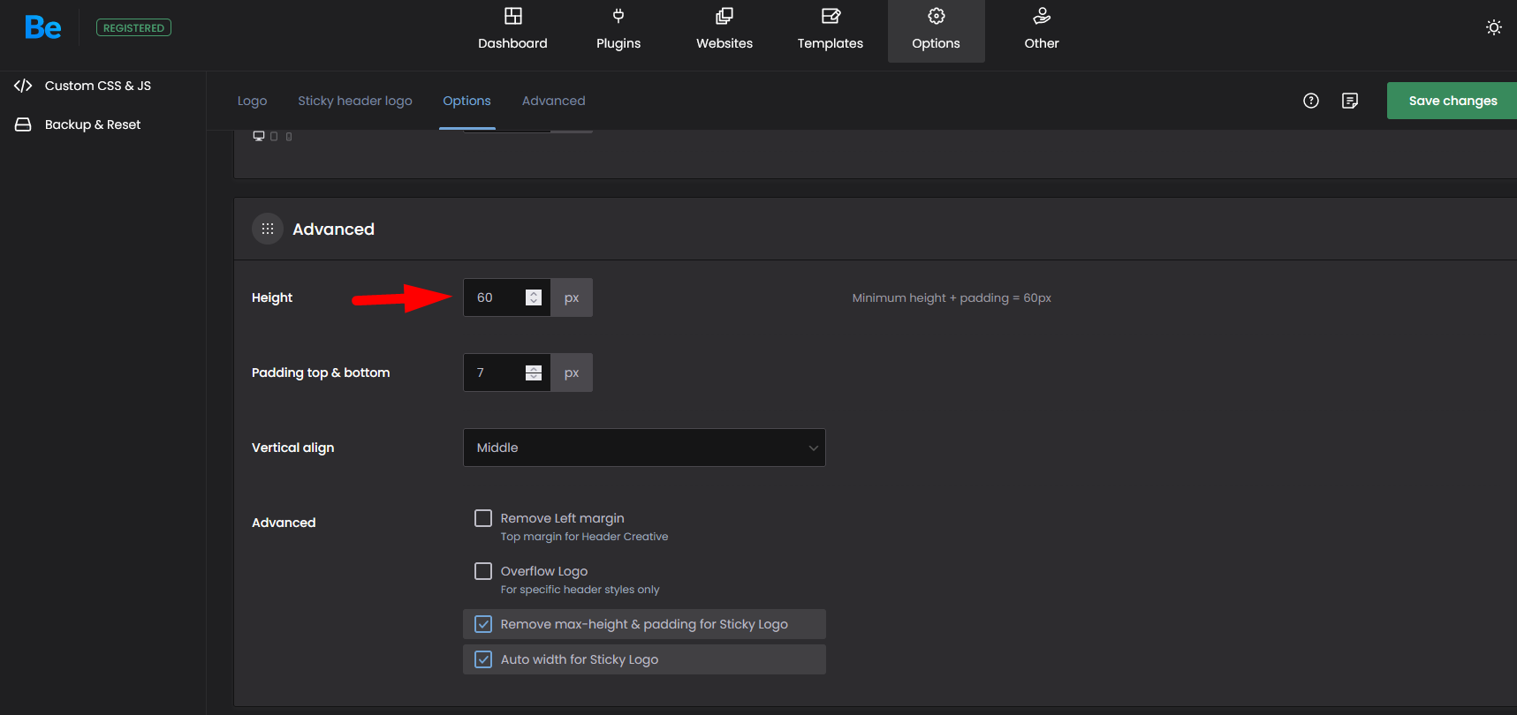Click the 'Top margin for Header Creative' hint

pyautogui.click(x=584, y=537)
